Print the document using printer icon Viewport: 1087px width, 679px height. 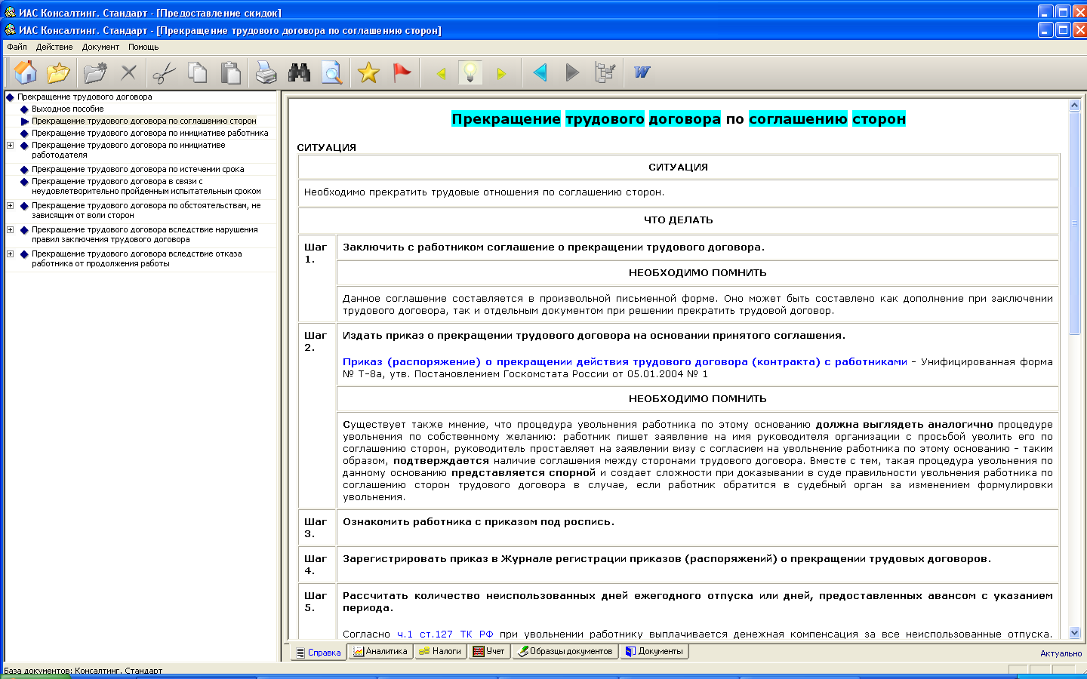tap(266, 72)
